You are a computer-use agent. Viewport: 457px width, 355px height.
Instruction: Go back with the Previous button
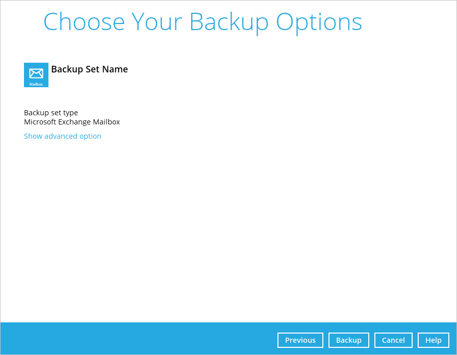click(300, 340)
